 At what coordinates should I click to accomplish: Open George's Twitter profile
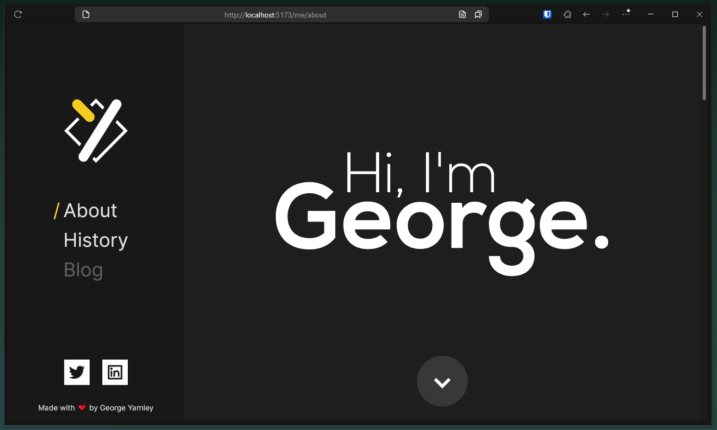tap(76, 372)
